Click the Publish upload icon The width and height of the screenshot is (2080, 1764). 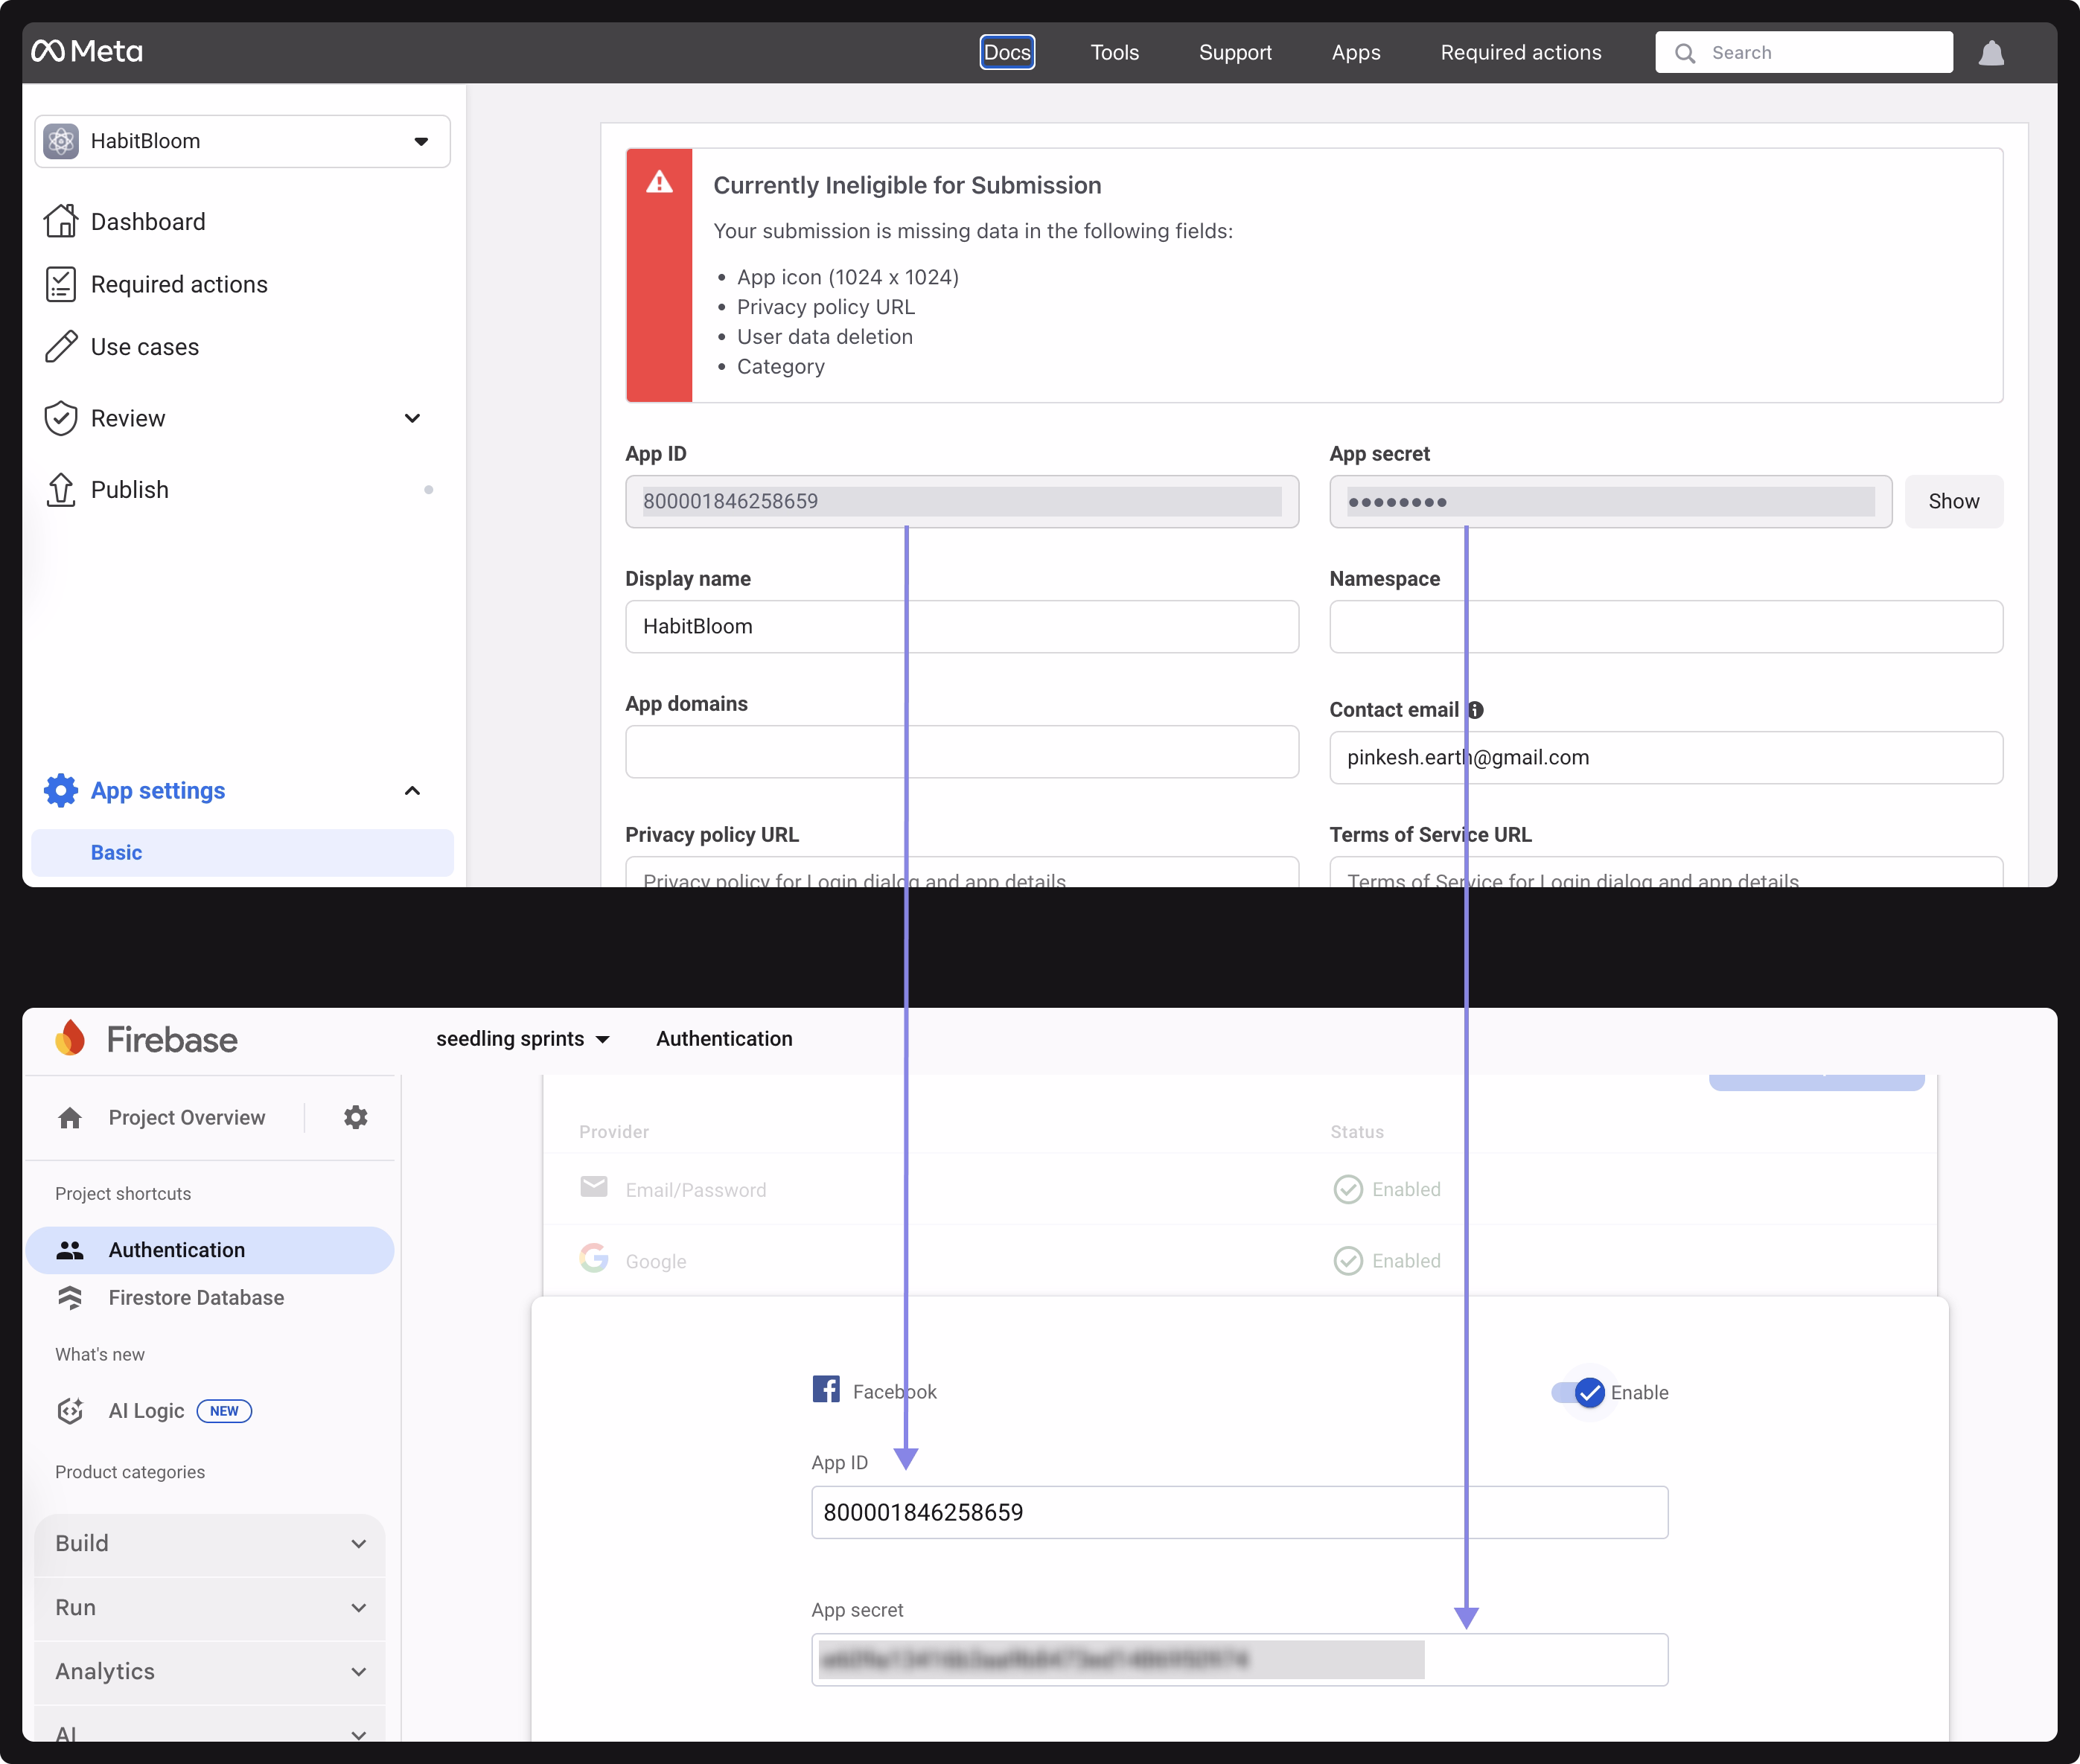point(61,490)
